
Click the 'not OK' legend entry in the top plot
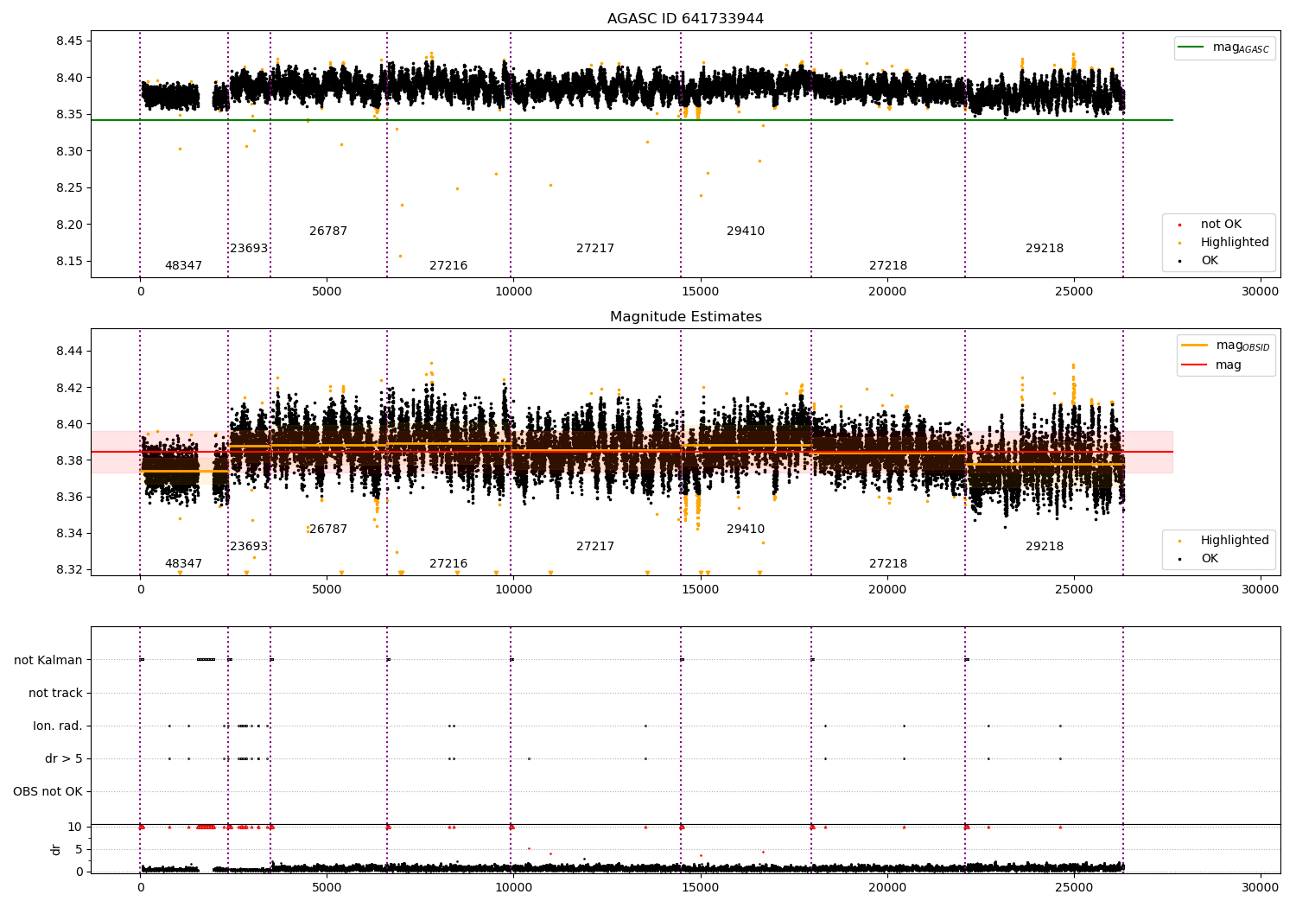pos(1220,225)
